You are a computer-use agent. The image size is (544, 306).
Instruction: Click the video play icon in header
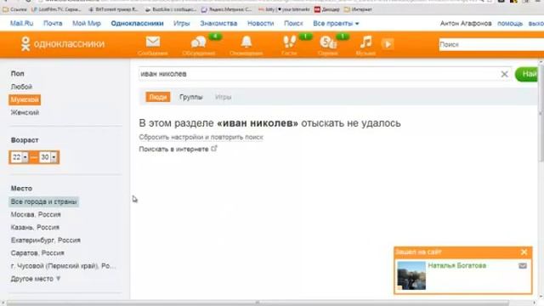pos(388,44)
